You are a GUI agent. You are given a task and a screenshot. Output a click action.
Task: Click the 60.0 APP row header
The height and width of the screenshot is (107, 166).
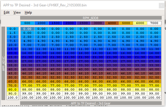click(13, 81)
